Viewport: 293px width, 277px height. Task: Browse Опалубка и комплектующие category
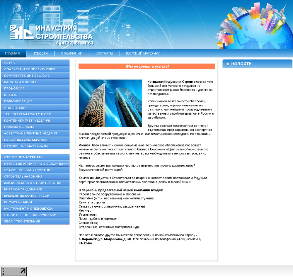click(x=35, y=69)
